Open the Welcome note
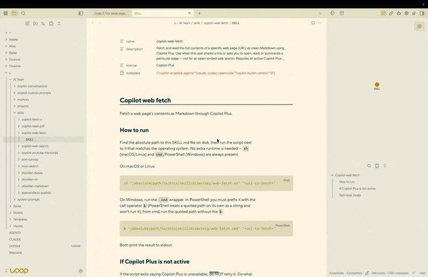 [x=16, y=253]
